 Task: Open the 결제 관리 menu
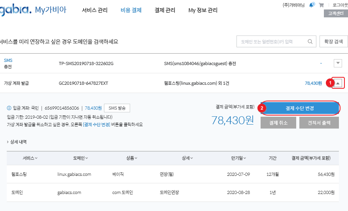[165, 10]
